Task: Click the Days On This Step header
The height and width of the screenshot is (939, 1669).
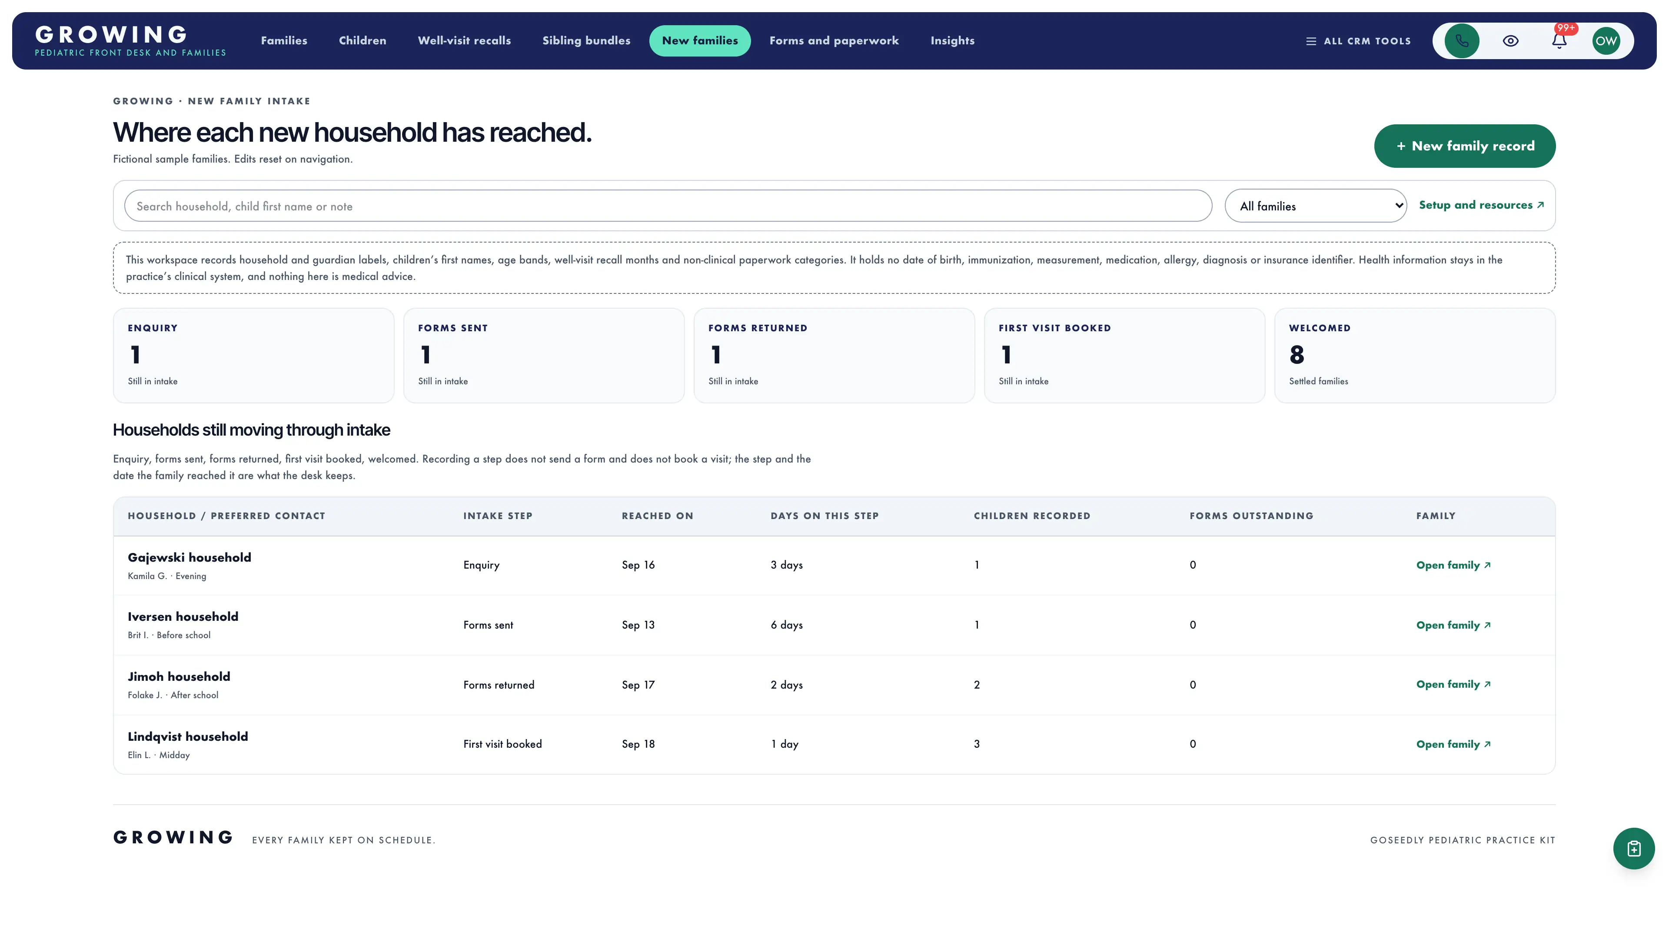Action: [x=825, y=516]
